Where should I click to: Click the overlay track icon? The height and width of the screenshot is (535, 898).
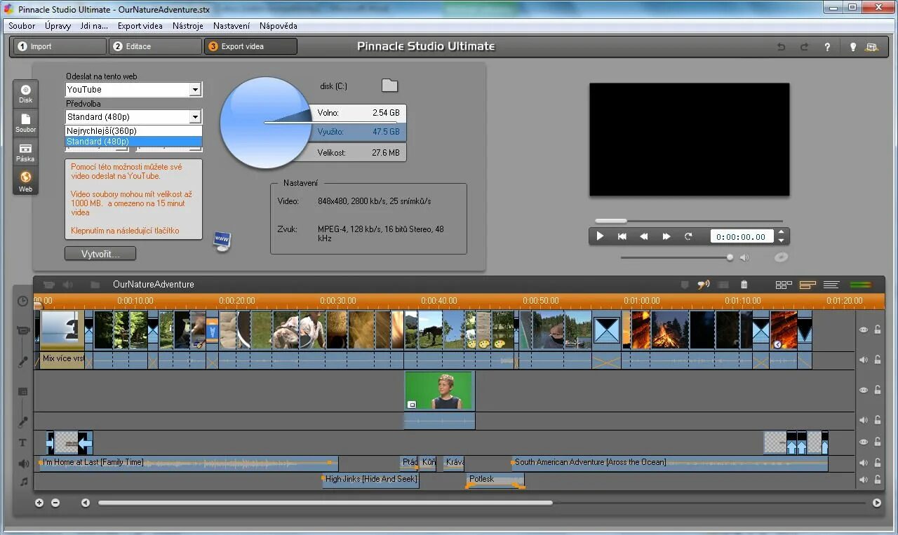23,391
